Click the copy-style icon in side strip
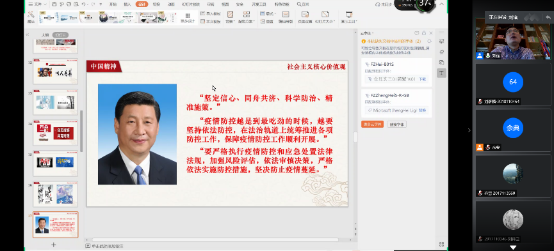554x251 pixels. click(442, 63)
